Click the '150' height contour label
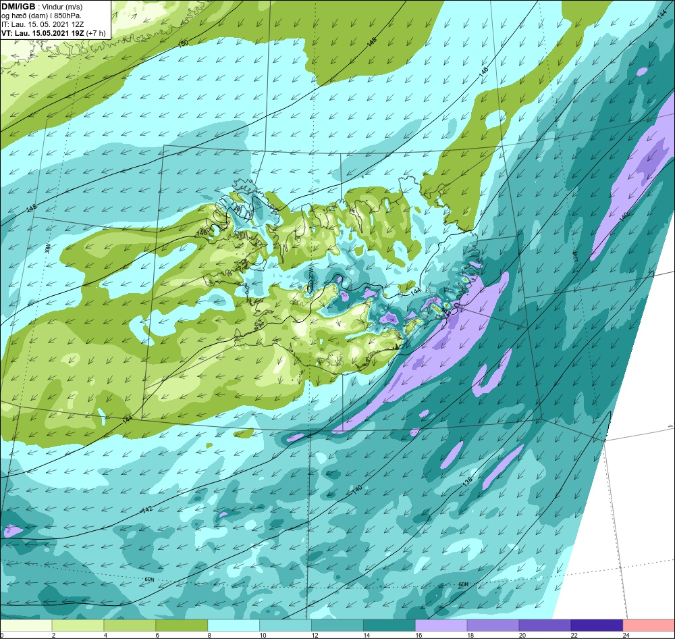The image size is (675, 639). [x=184, y=43]
